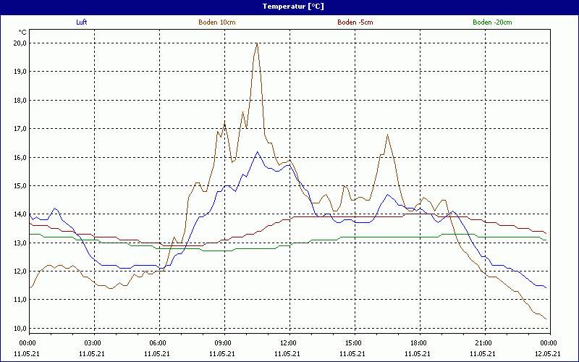Select the 12:00 time axis label
This screenshot has width=579, height=362.
[289, 343]
